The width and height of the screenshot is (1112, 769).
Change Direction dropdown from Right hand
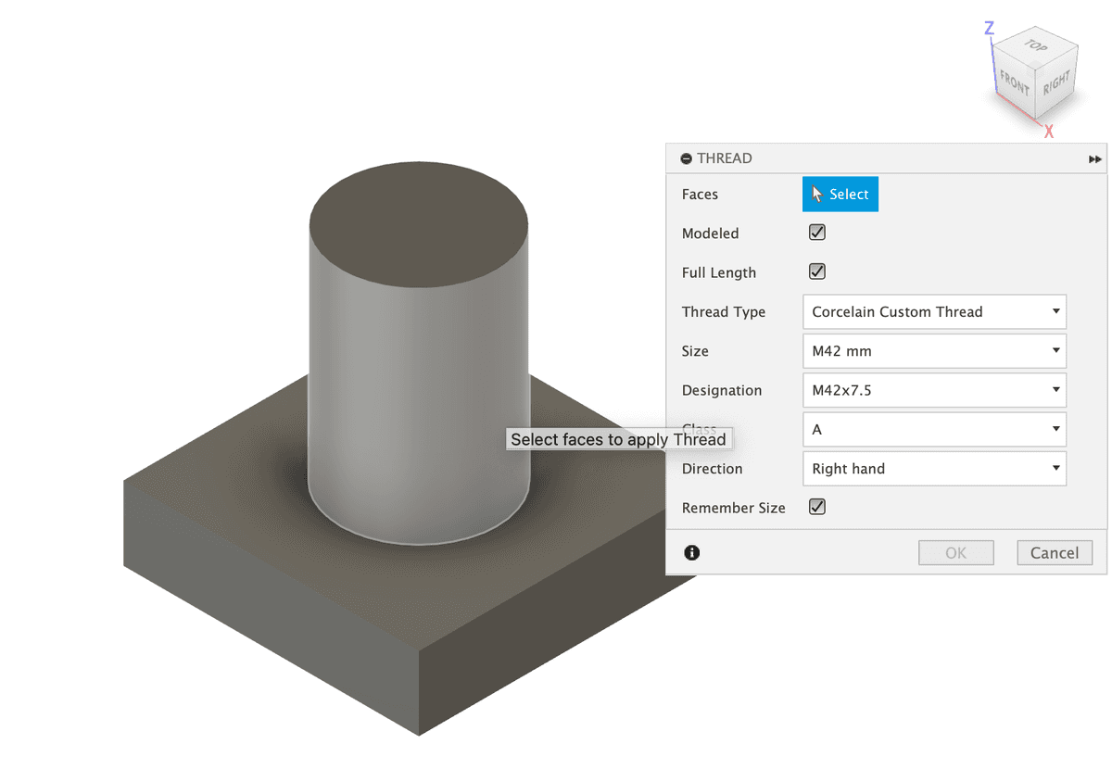(933, 469)
